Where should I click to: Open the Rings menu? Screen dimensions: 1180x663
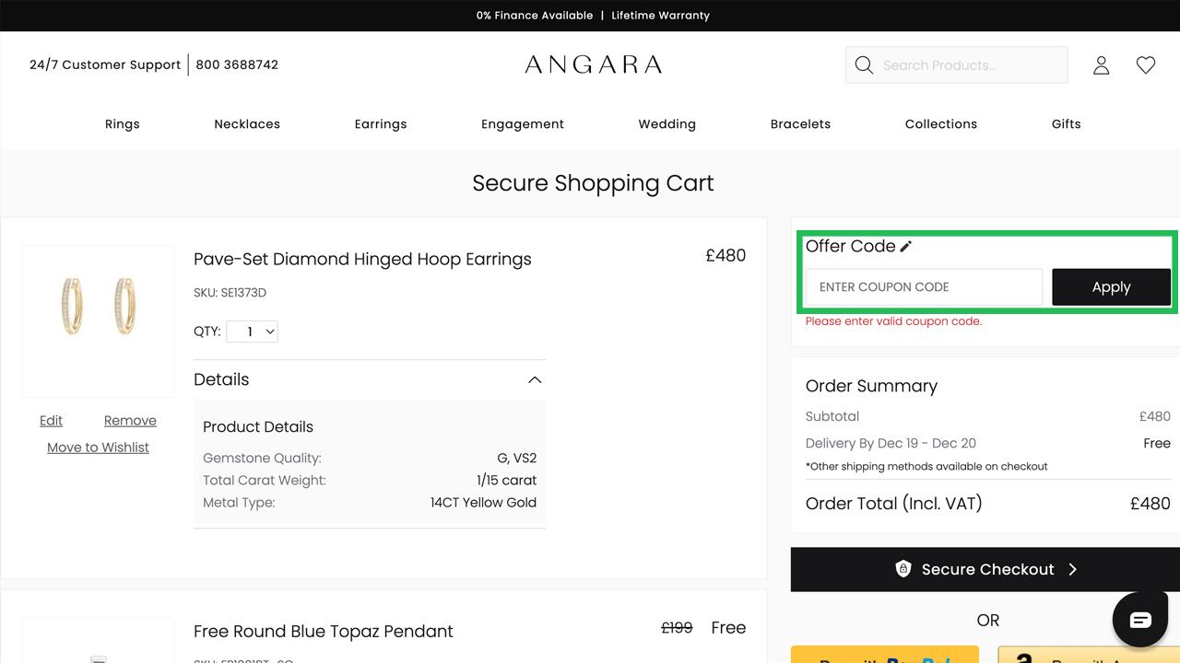tap(123, 123)
